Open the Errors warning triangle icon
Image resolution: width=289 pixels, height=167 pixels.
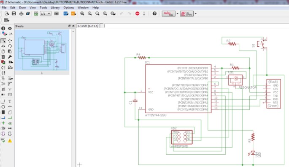tap(10, 141)
